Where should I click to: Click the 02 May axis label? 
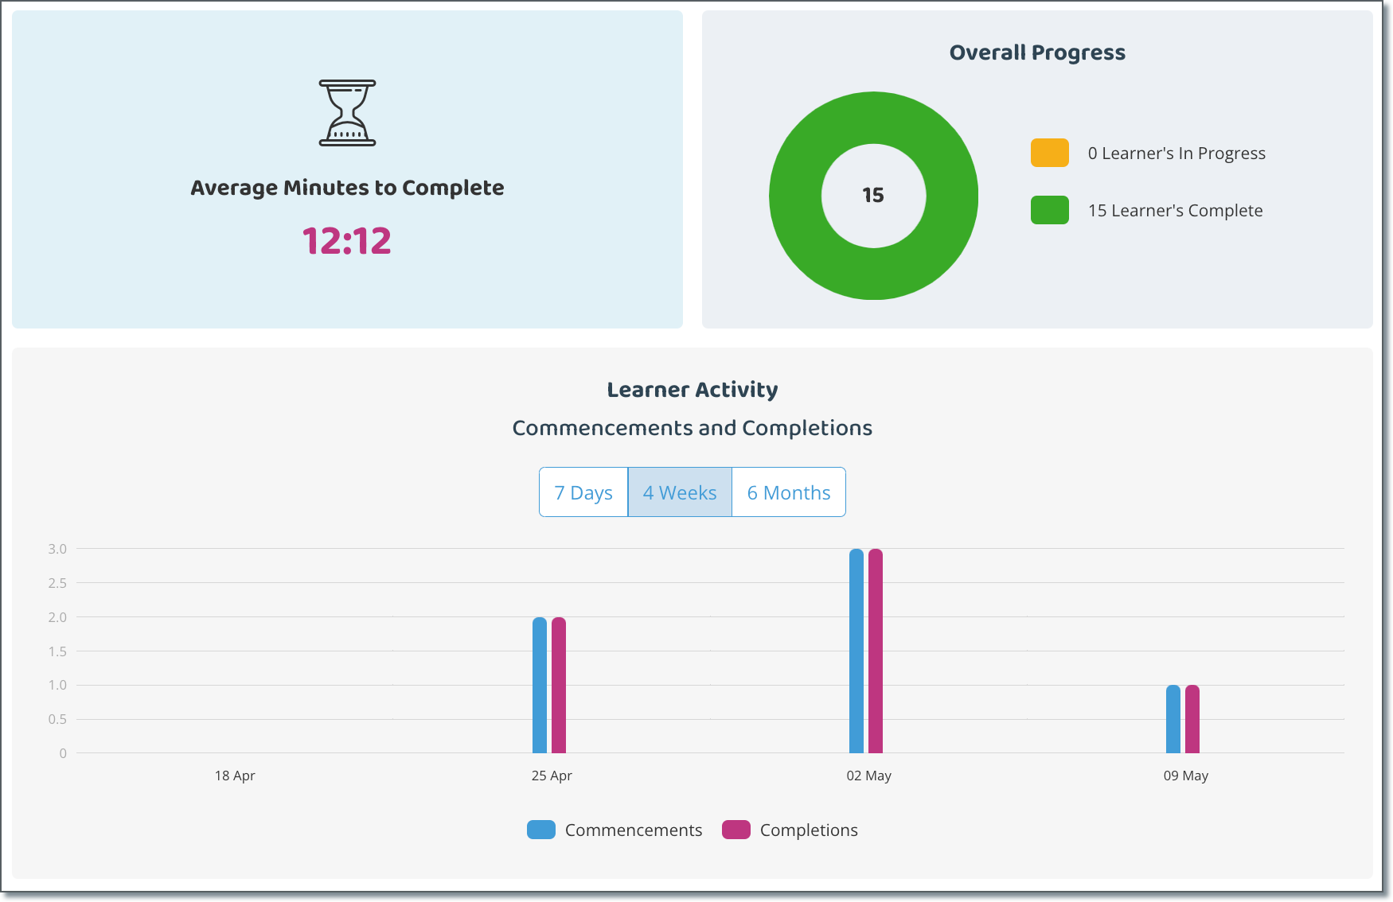868,776
